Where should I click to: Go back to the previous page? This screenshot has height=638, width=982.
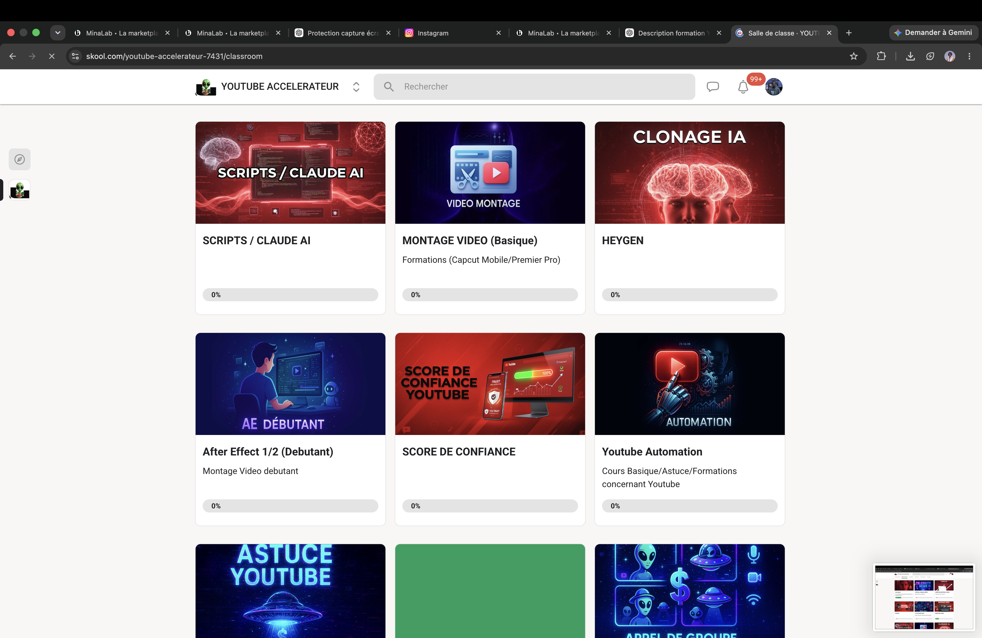point(13,56)
